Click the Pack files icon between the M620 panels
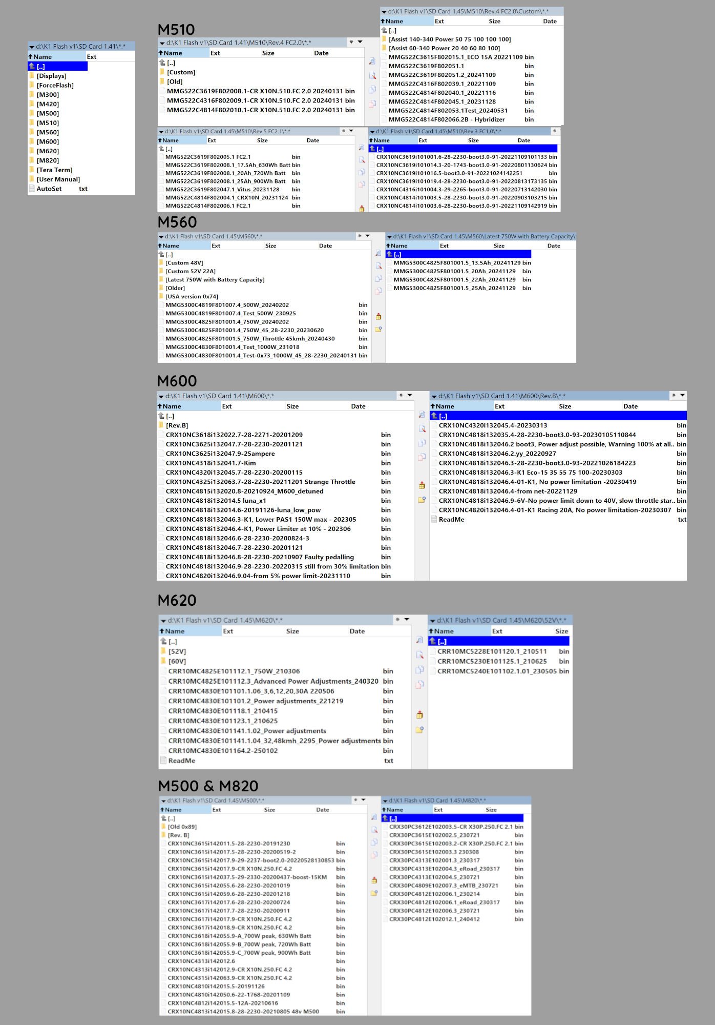 (x=419, y=715)
